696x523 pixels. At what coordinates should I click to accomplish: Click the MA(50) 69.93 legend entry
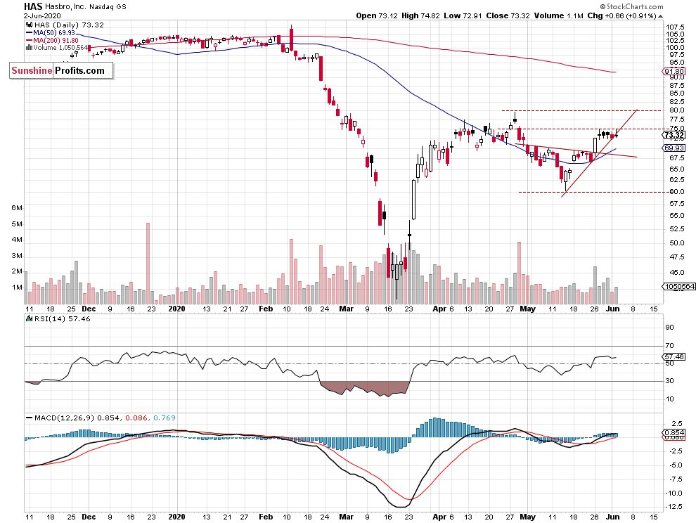[x=54, y=33]
